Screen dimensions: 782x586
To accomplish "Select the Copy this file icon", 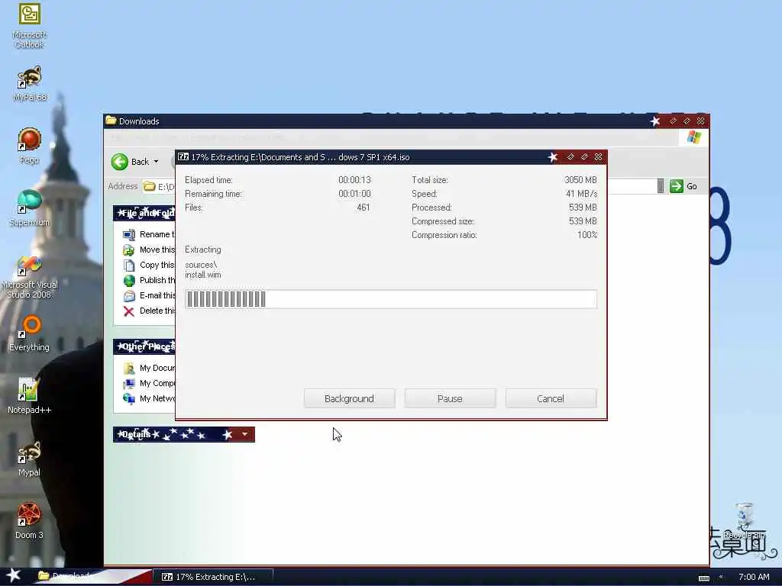I will [x=128, y=265].
